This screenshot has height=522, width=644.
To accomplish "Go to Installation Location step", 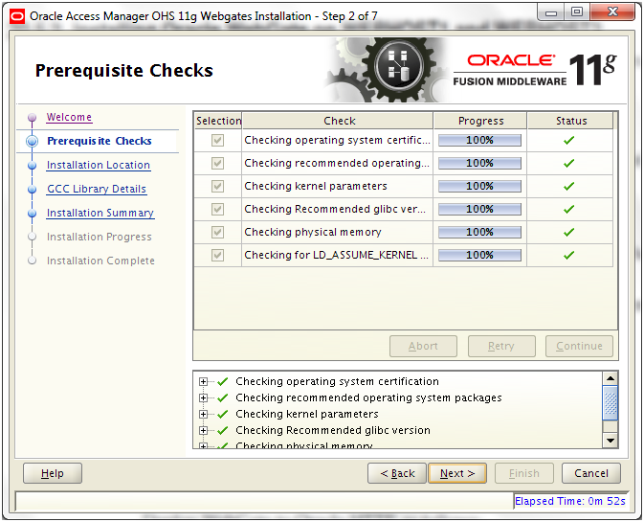I will (x=99, y=166).
